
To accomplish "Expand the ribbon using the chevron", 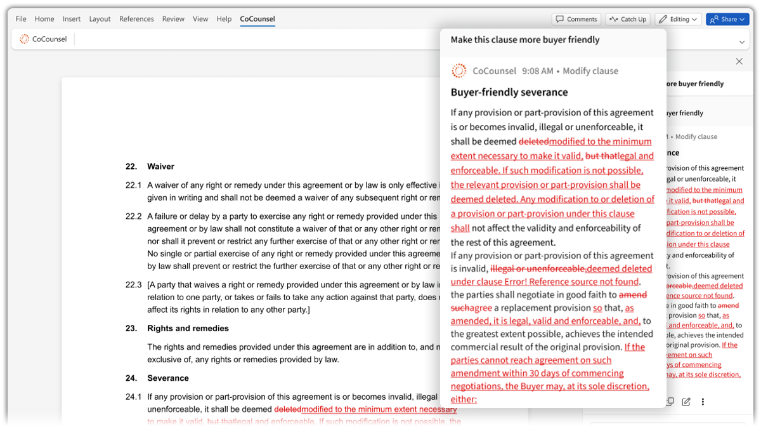I will [x=742, y=42].
